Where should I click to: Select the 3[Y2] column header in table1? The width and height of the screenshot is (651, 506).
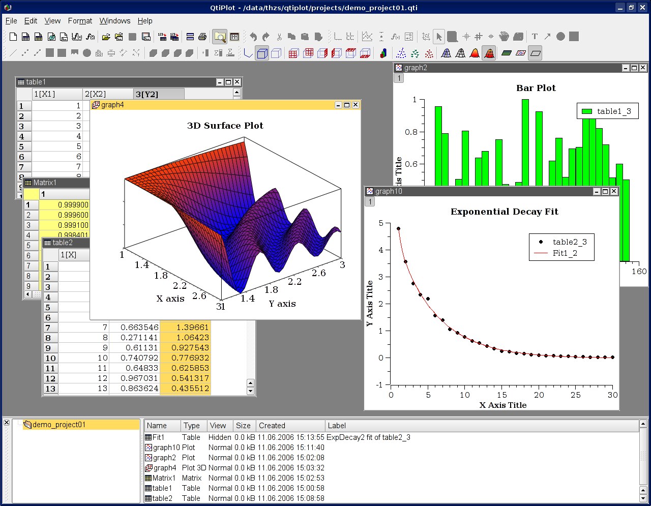(146, 94)
